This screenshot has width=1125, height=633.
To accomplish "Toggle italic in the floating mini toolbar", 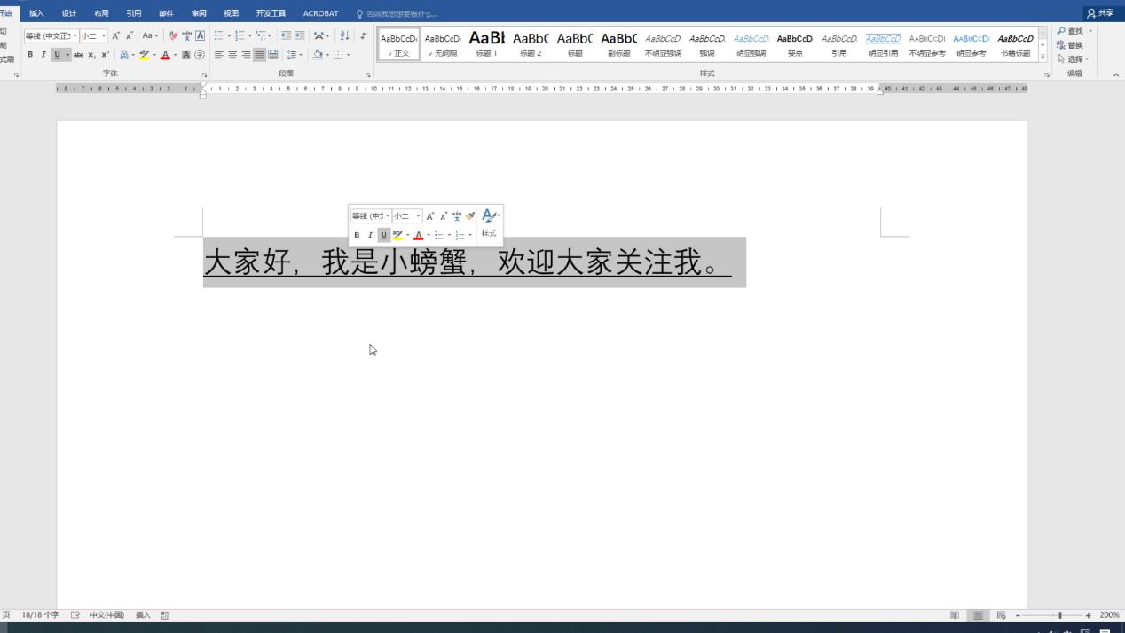I will (x=371, y=234).
